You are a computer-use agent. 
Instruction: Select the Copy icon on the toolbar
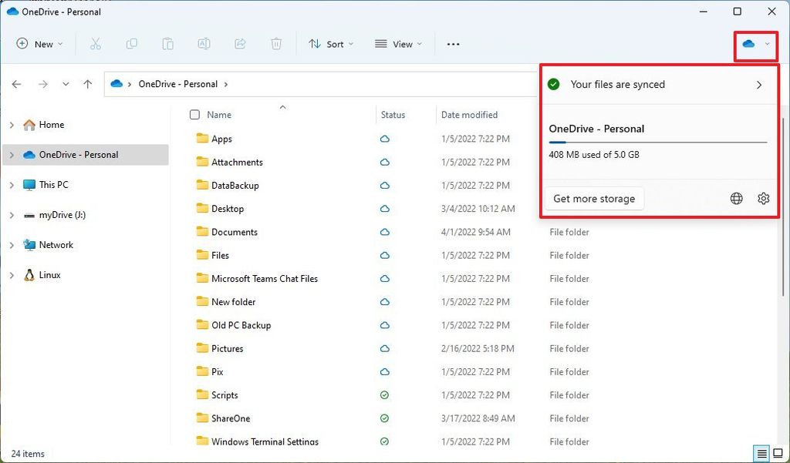tap(131, 44)
